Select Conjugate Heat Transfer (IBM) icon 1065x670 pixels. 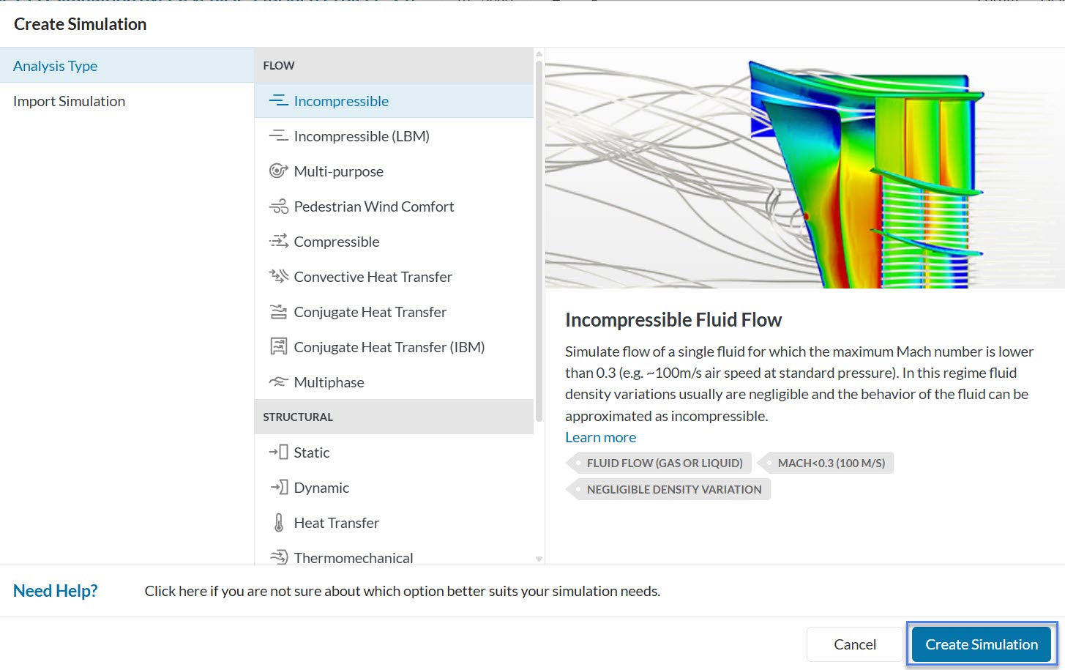tap(278, 347)
